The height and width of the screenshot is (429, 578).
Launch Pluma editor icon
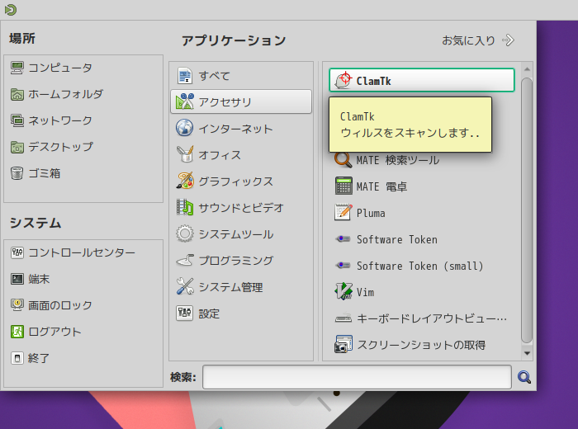coord(343,213)
